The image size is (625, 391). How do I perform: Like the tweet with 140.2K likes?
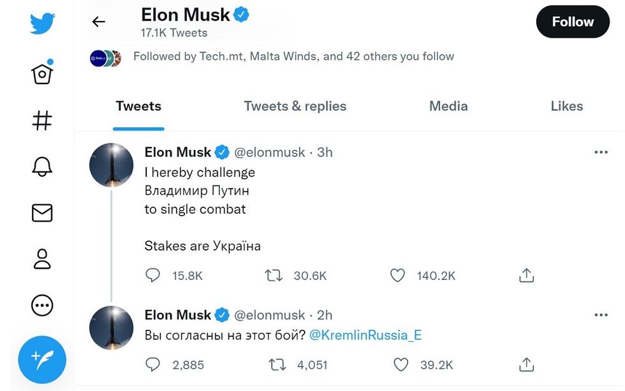point(397,275)
